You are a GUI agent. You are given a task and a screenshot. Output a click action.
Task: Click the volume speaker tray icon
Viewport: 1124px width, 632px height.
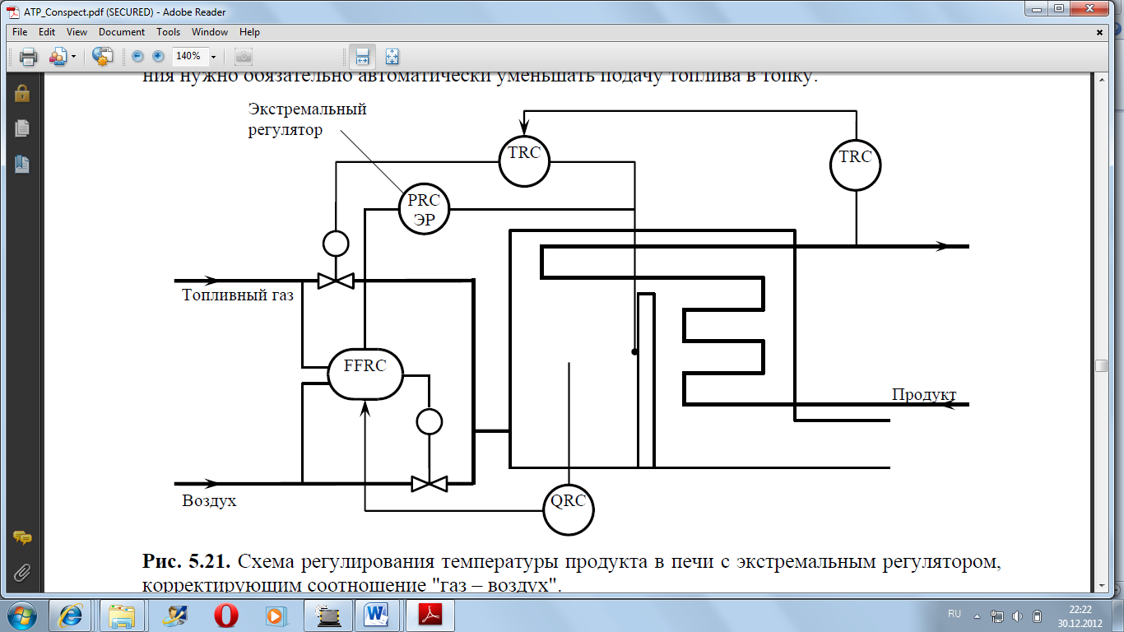pyautogui.click(x=1018, y=616)
